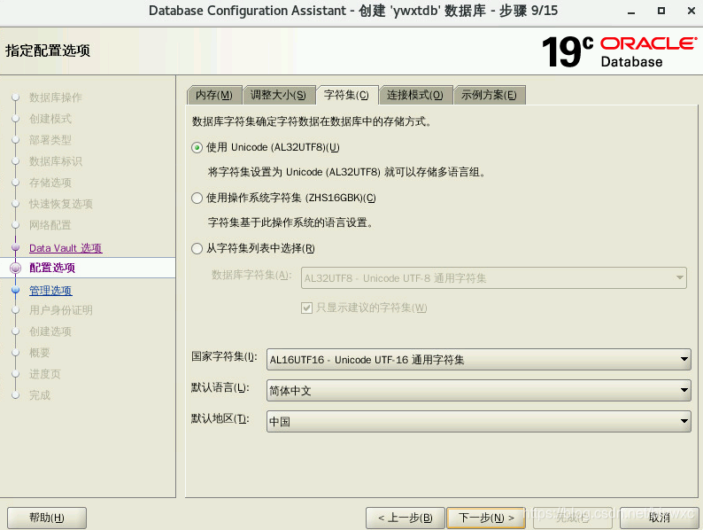The image size is (703, 530).
Task: Click the 概要 step label
Action: pyautogui.click(x=40, y=353)
